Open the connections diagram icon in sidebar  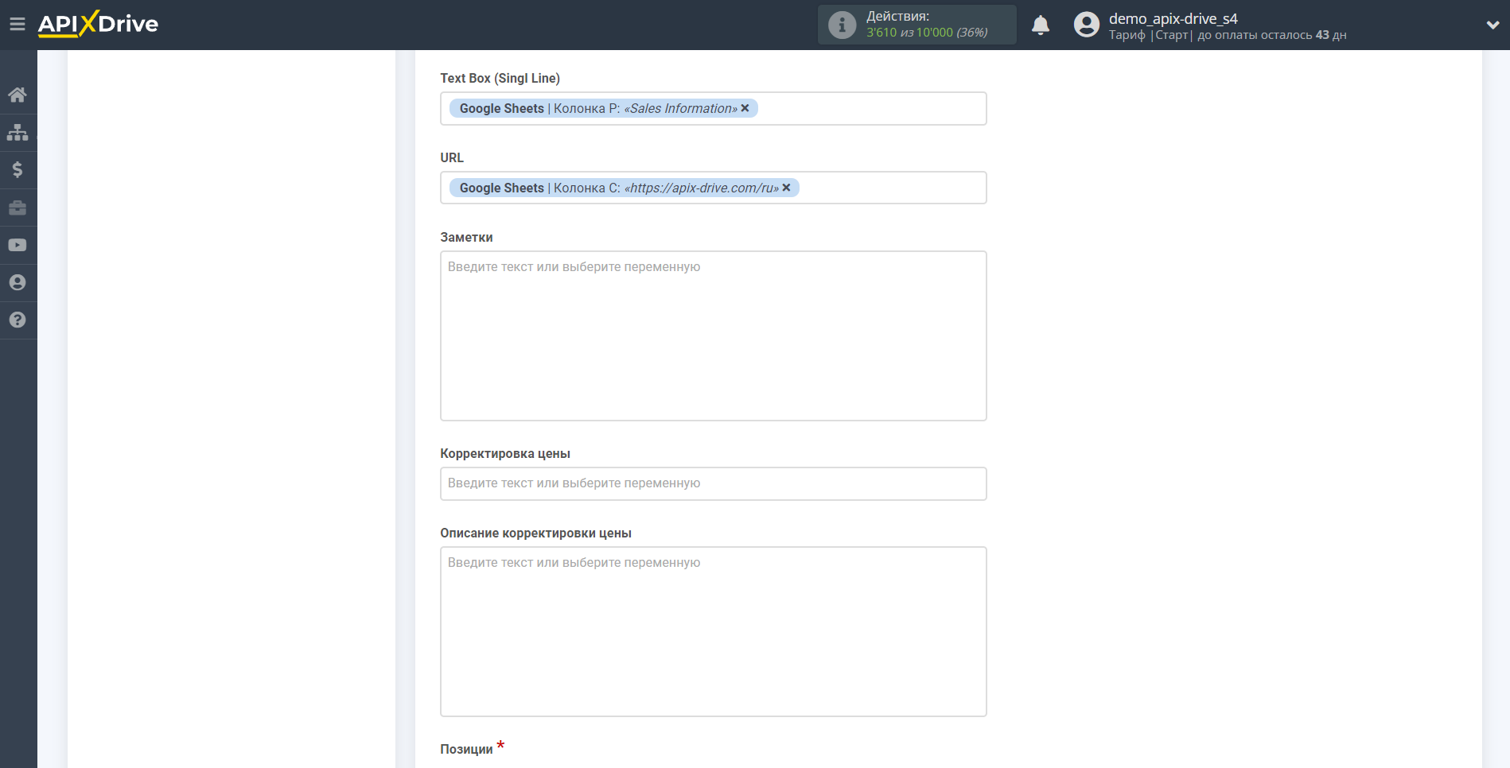click(18, 132)
